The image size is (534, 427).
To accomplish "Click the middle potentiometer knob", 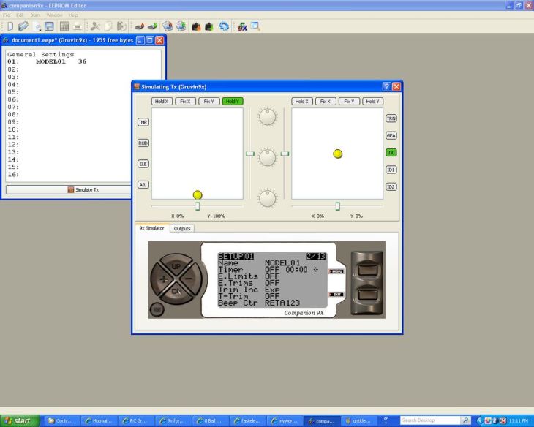I will (x=267, y=158).
